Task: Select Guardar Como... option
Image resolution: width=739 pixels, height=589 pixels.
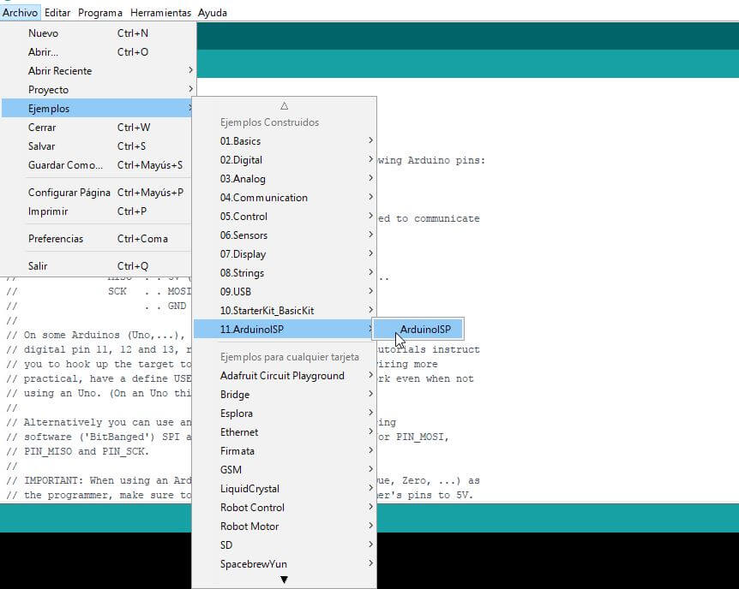Action: click(98, 165)
